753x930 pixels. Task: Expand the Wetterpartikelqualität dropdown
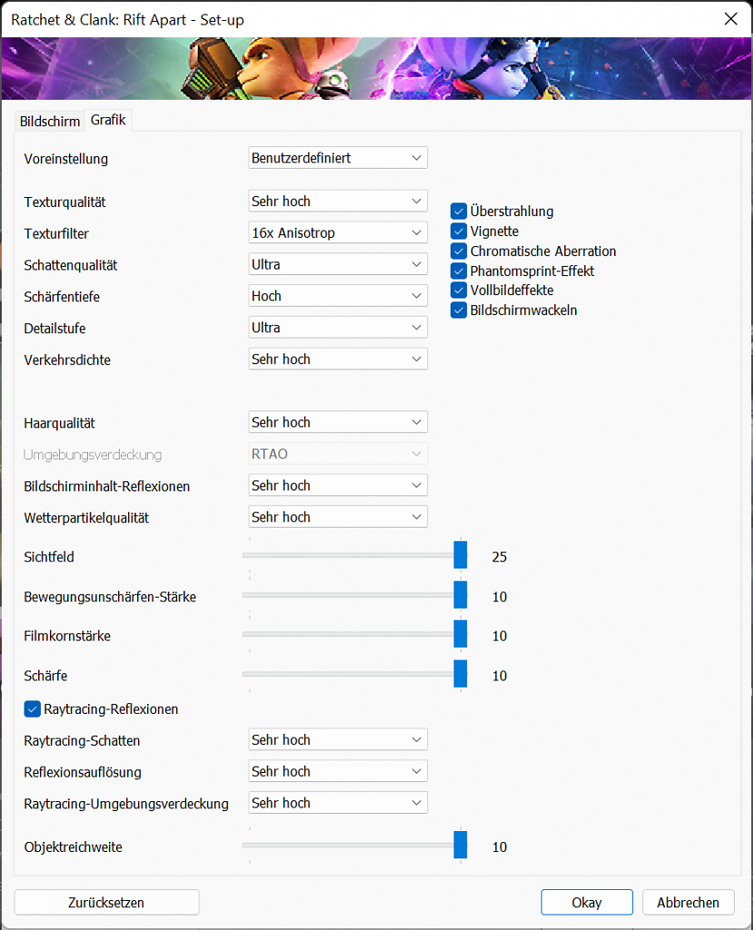point(338,517)
